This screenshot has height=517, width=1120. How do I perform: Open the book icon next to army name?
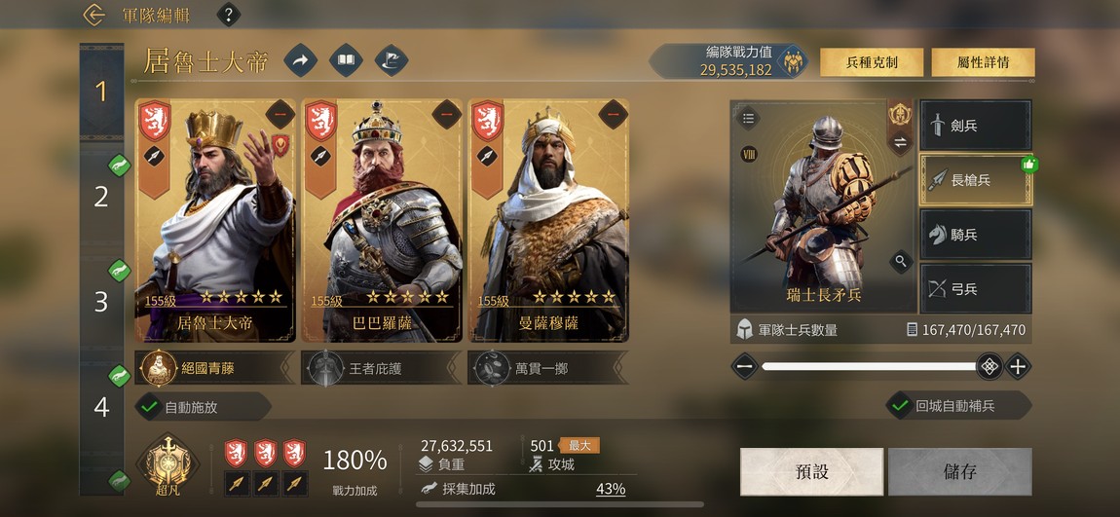tap(346, 60)
